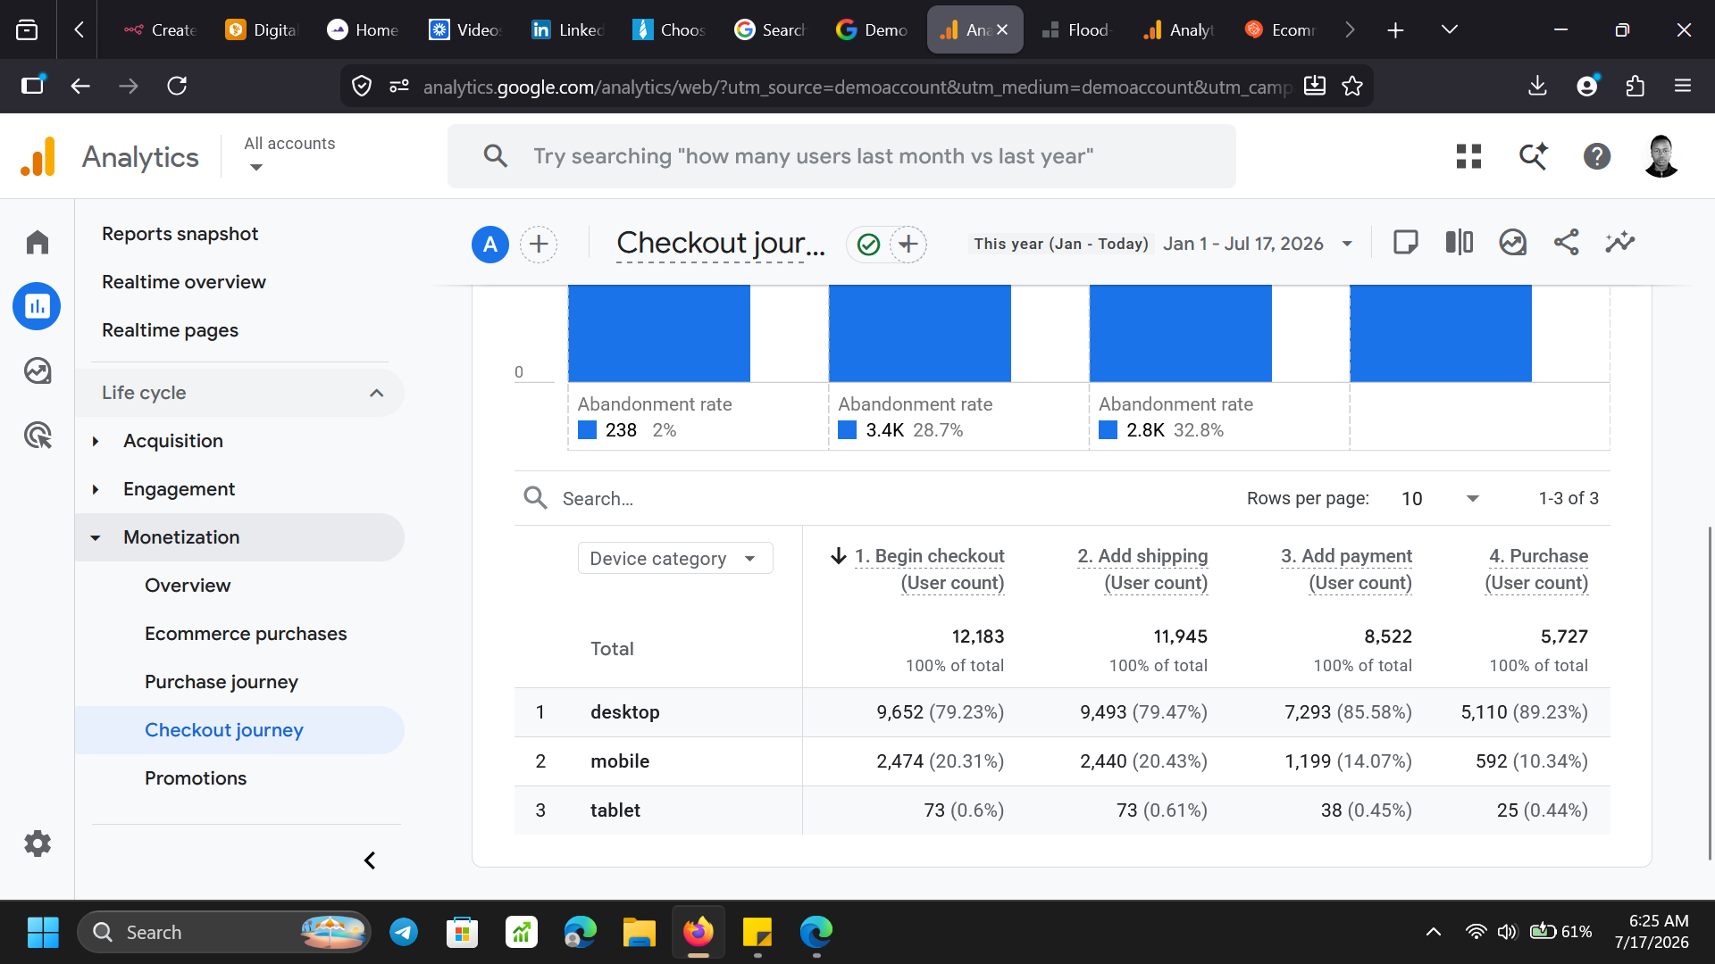Reload the page with browser refresh icon
The image size is (1715, 964).
[x=177, y=86]
